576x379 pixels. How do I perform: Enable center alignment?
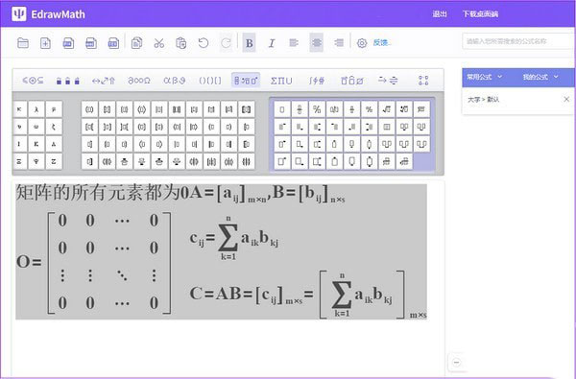tap(317, 42)
